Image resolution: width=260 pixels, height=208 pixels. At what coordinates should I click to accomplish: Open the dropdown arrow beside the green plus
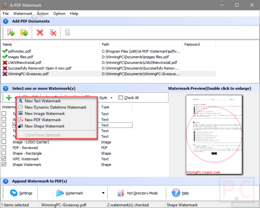click(x=15, y=98)
